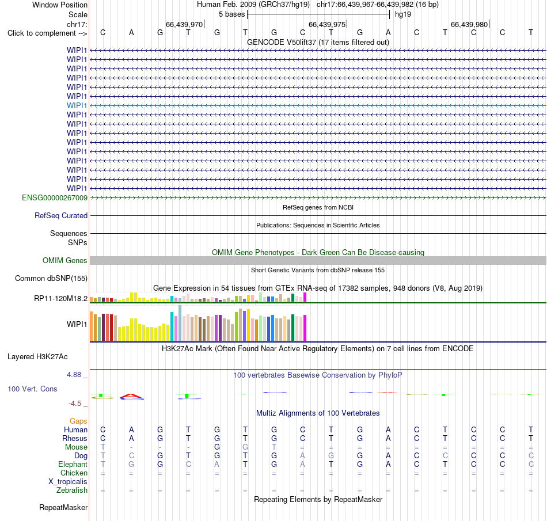Click the orange 'Gaps' row label
This screenshot has height=521, width=547.
point(78,421)
